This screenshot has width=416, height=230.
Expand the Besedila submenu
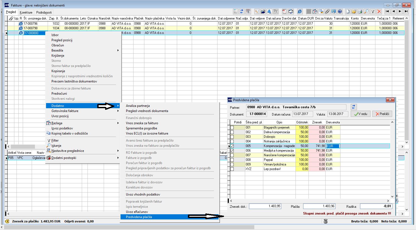83,50
